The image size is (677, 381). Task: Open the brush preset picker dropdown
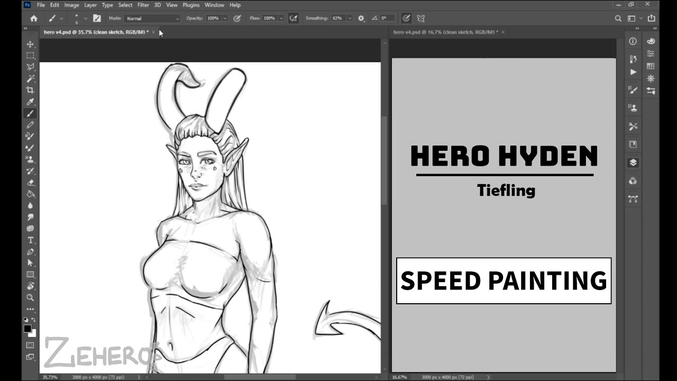(x=85, y=18)
